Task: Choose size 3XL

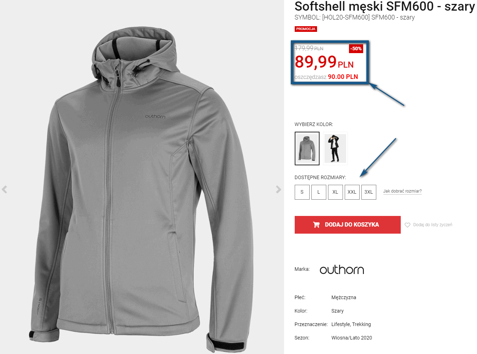Action: (369, 192)
